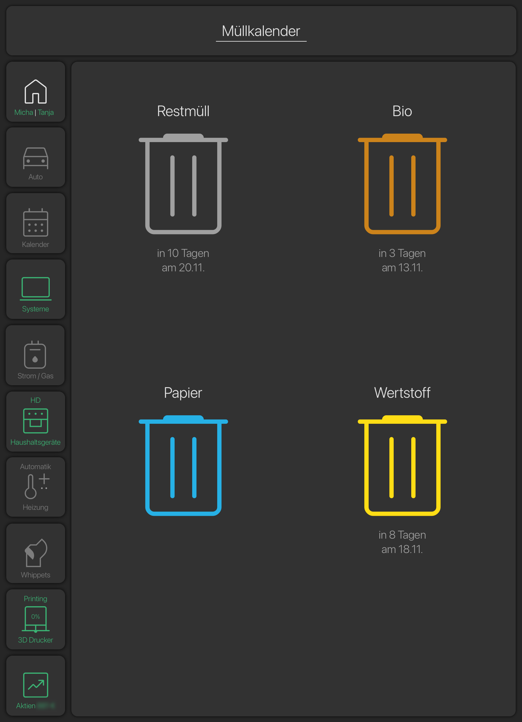
Task: Click the Strom / Gas label
Action: 36,376
